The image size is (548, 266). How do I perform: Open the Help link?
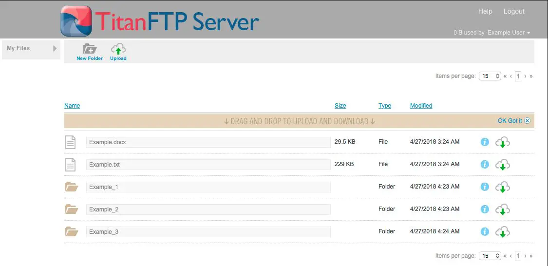pos(485,12)
